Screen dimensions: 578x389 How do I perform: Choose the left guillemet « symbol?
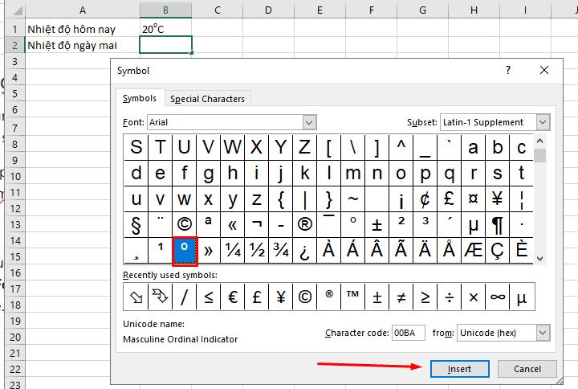233,224
